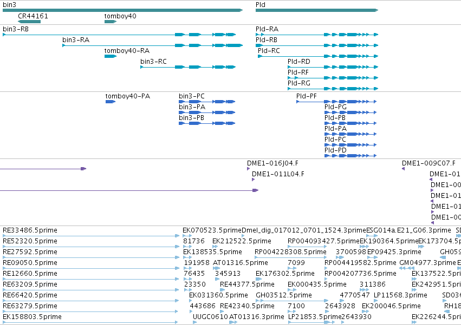The image size is (461, 325).
Task: Click the AT01316.3prime EST
Action: [x=233, y=322]
